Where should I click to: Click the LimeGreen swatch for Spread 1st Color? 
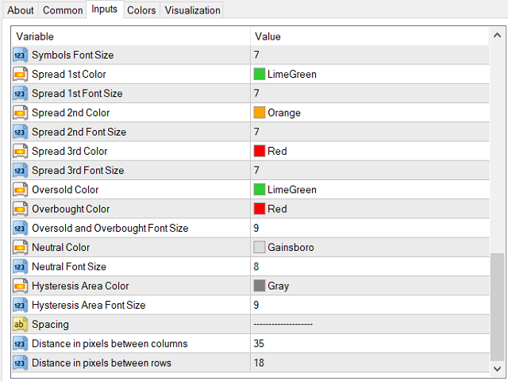point(260,75)
